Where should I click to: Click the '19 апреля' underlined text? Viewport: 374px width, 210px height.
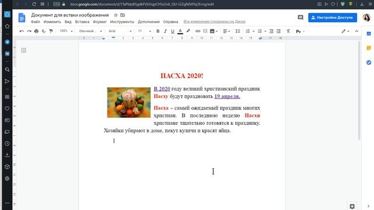pyautogui.click(x=227, y=96)
